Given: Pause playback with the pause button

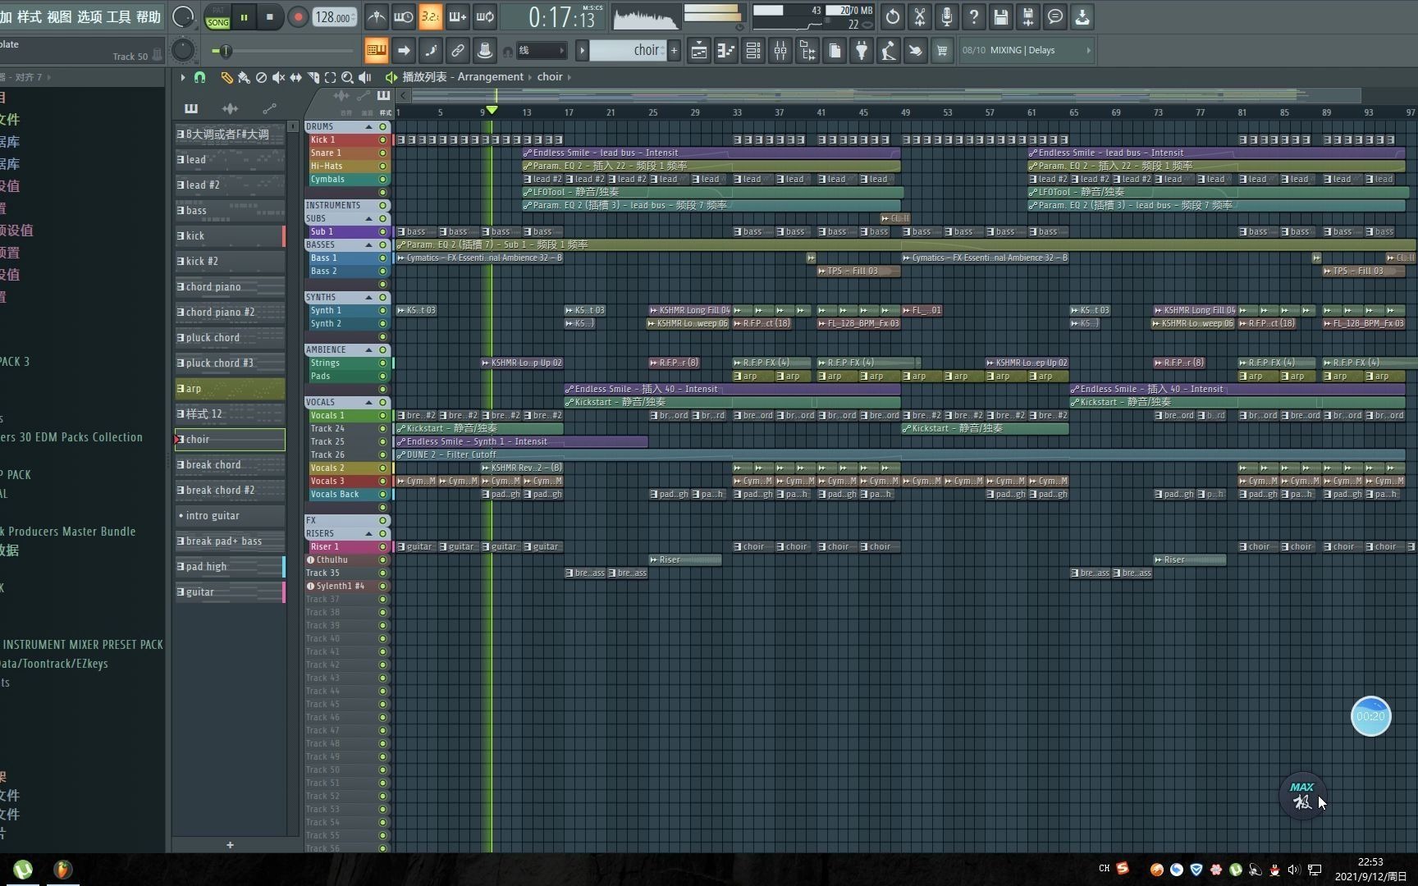Looking at the screenshot, I should point(244,17).
